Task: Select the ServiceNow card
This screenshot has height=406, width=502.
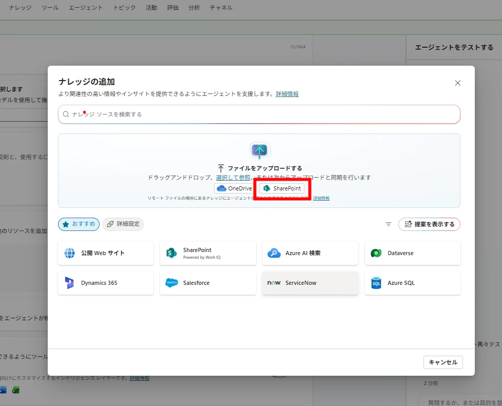Action: pos(310,283)
